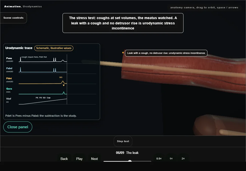Click the 'Leak with a cough' annotation label
The height and width of the screenshot is (171, 246).
pyautogui.click(x=166, y=53)
